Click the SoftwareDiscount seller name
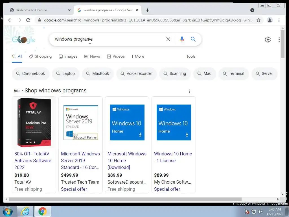The width and height of the screenshot is (289, 217). (127, 182)
